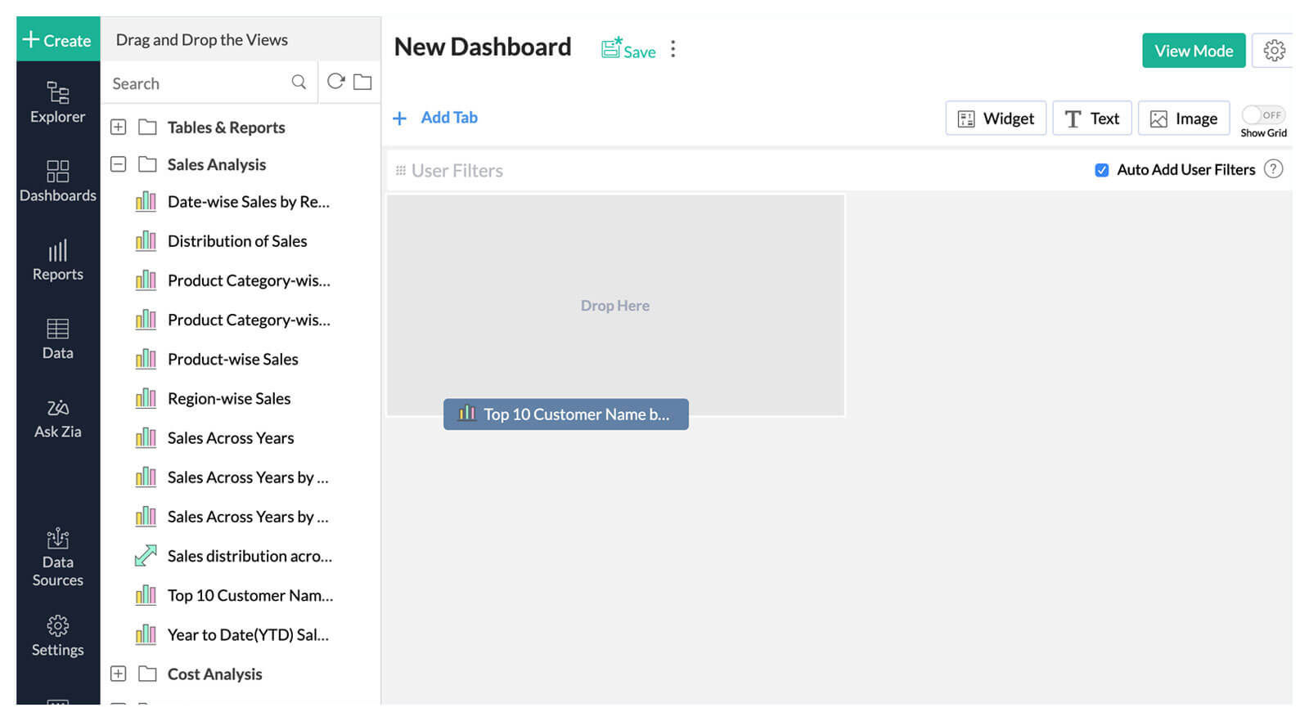
Task: Collapse the Sales Analysis folder
Action: tap(119, 164)
